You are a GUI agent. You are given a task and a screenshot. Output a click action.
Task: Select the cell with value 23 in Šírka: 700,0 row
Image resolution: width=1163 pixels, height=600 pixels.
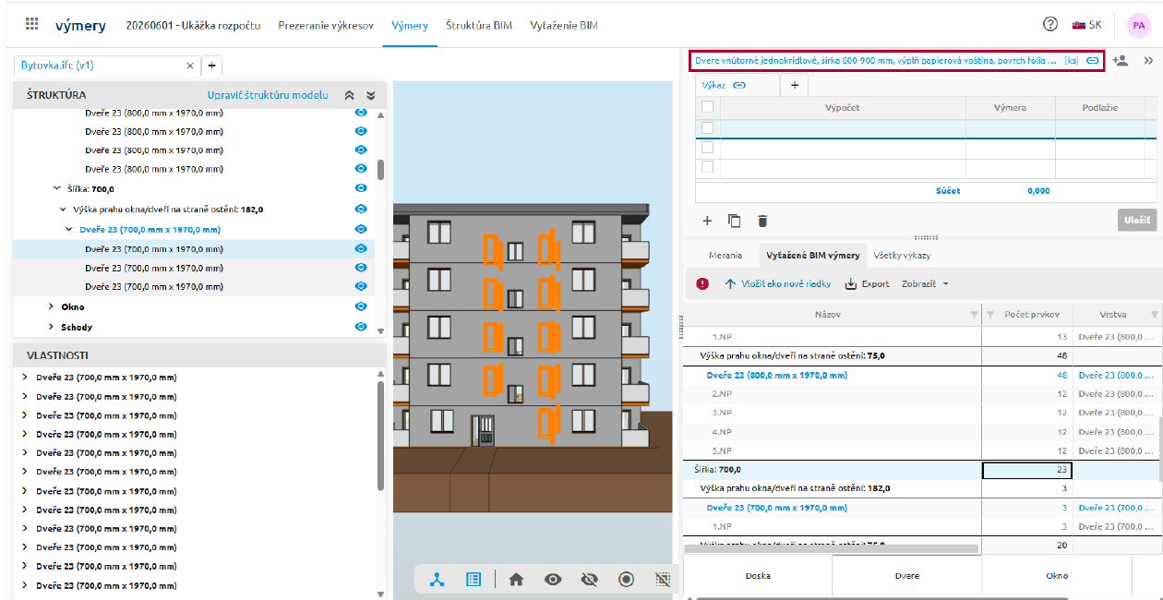pos(1026,470)
